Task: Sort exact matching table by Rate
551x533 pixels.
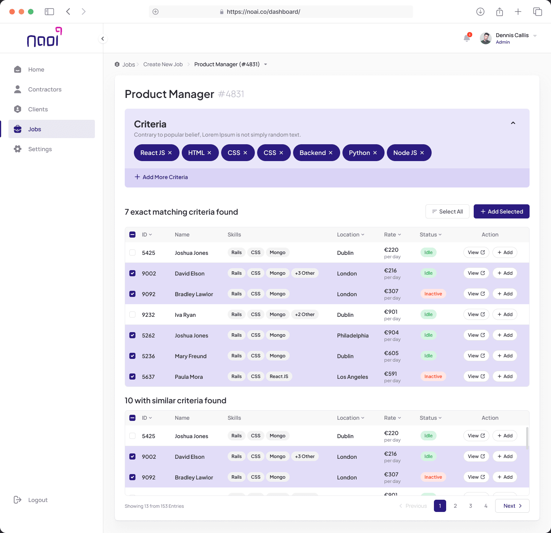Action: [393, 235]
